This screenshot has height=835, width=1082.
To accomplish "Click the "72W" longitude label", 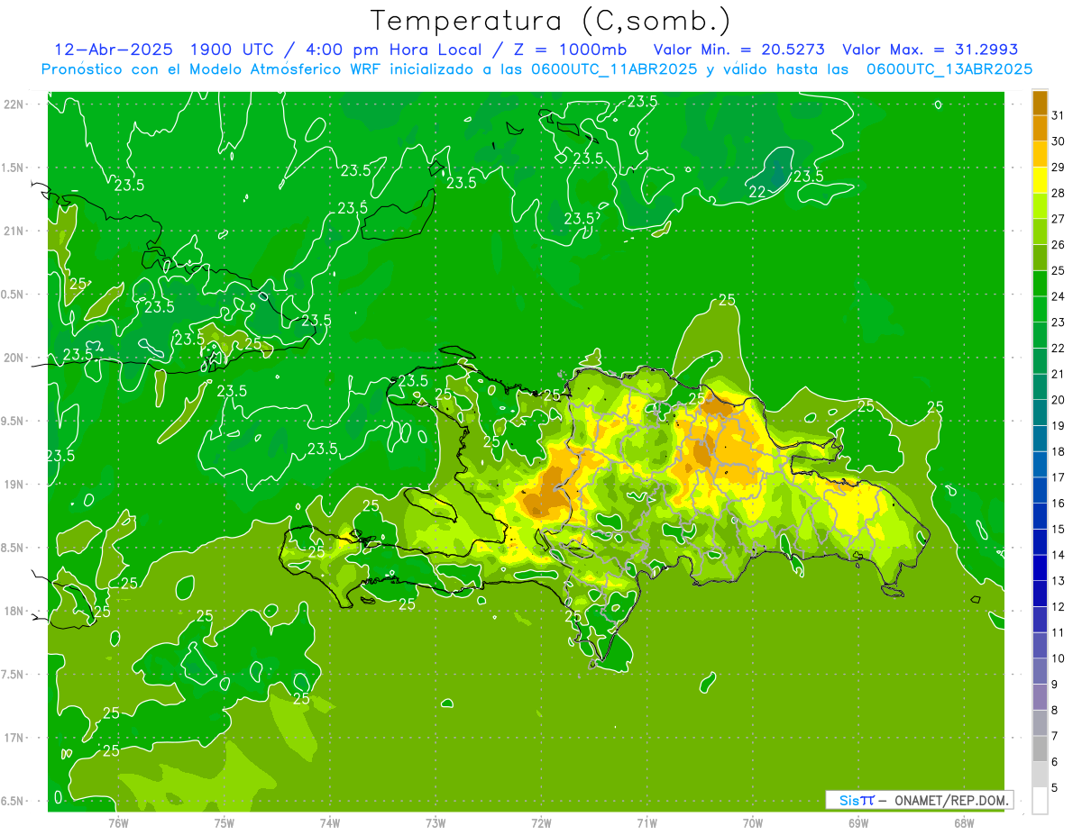I will point(541,822).
